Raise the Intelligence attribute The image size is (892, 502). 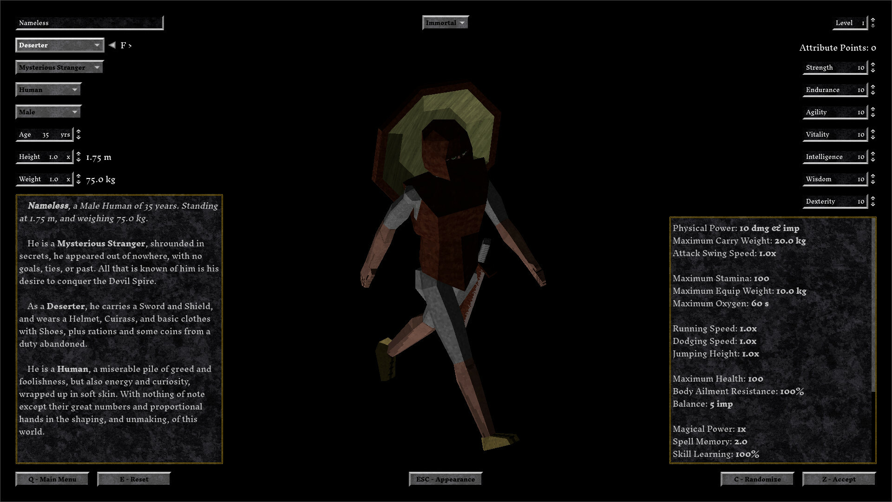point(872,153)
